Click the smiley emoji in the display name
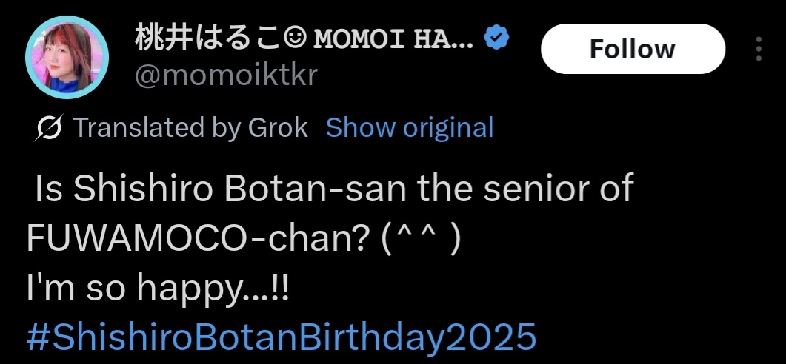 [x=298, y=38]
